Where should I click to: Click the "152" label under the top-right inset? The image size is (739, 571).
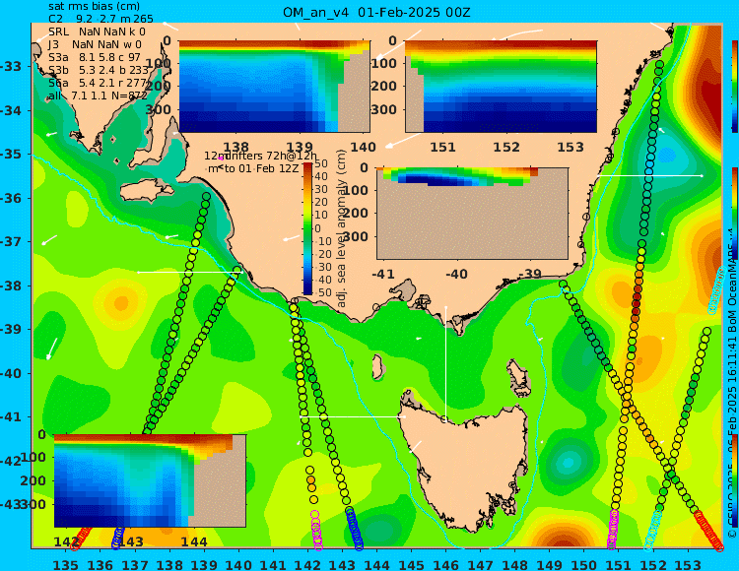(x=506, y=147)
